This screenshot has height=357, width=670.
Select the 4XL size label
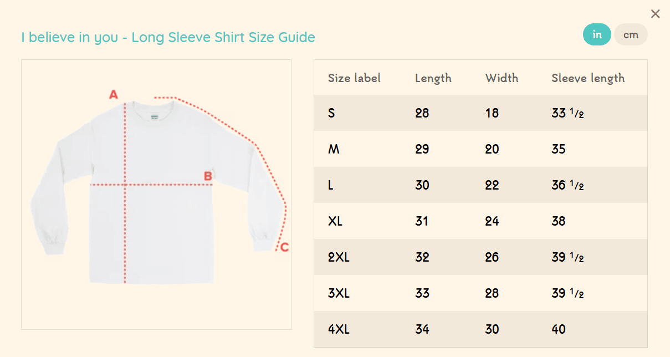tap(339, 329)
